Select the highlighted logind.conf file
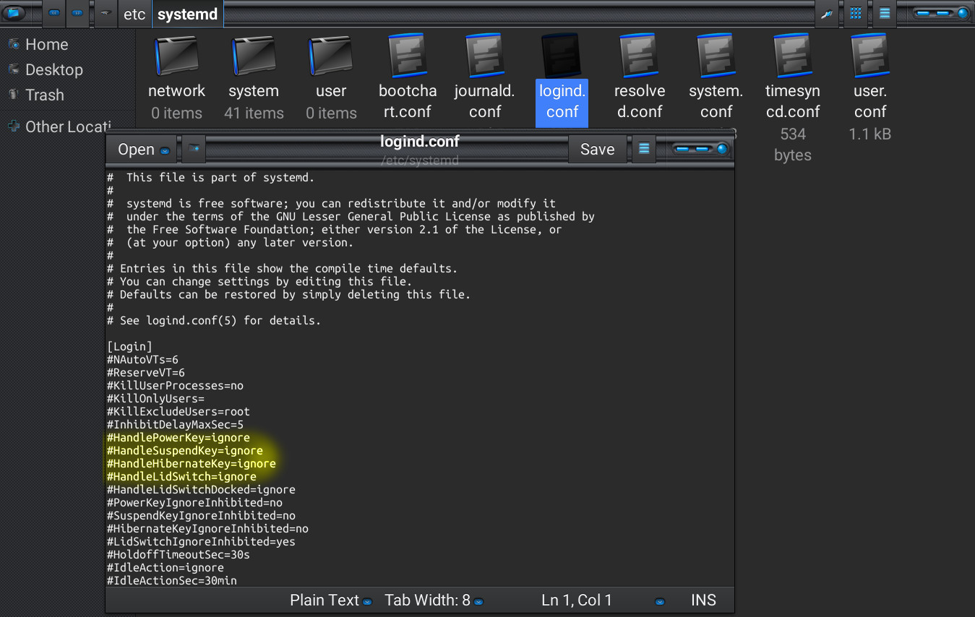Screen dimensions: 975x617 (562, 79)
